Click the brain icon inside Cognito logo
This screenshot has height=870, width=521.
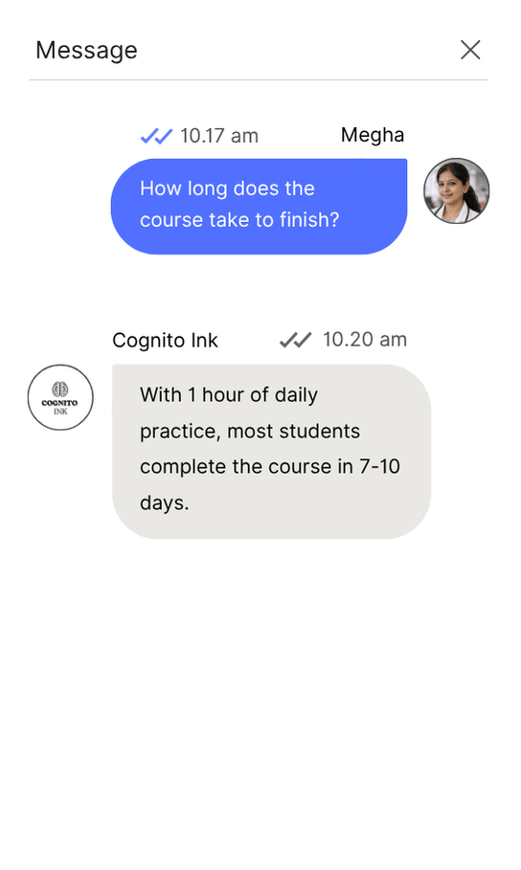[x=60, y=389]
